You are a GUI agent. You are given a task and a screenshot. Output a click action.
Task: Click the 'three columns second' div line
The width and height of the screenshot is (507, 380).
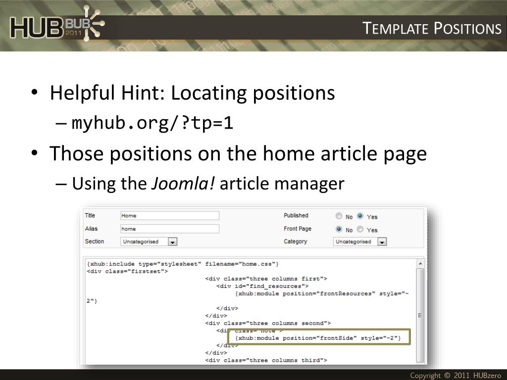[x=268, y=323]
